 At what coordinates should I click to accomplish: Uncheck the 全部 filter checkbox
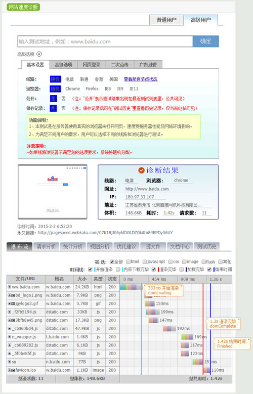point(112,262)
